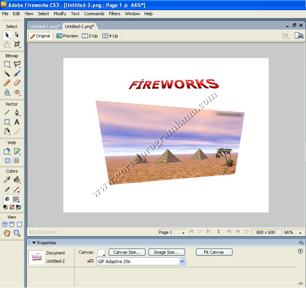
Task: Toggle Show Slices and Hotspots
Action: (17, 161)
